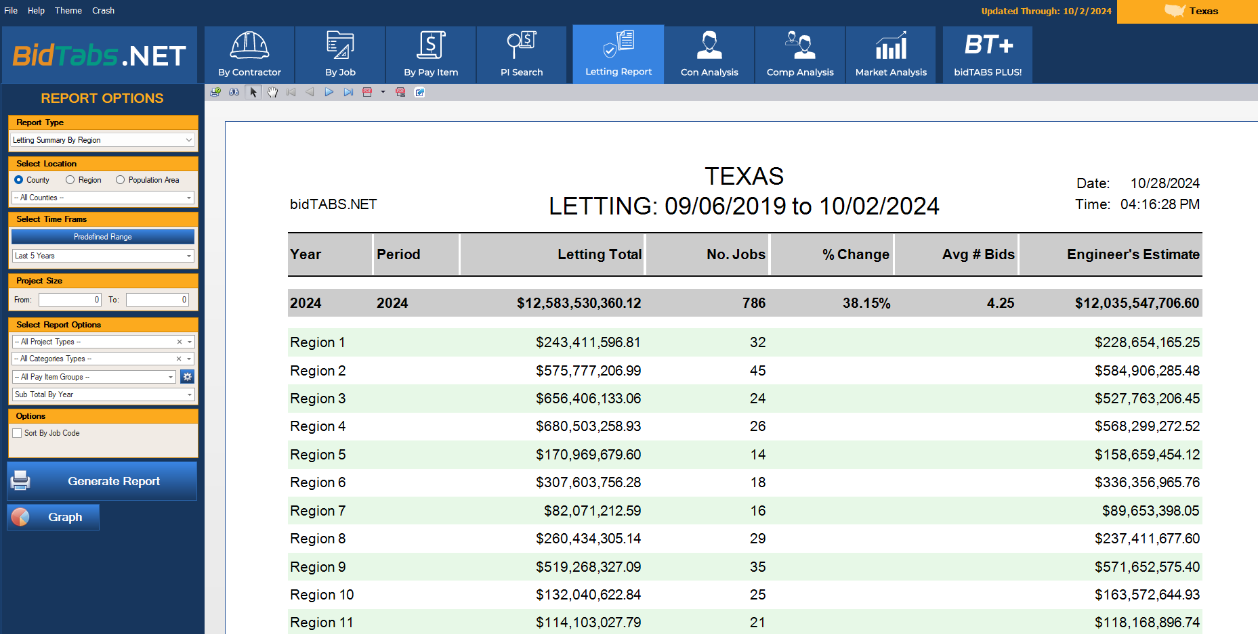
Task: Open the Report Type dropdown
Action: 103,140
